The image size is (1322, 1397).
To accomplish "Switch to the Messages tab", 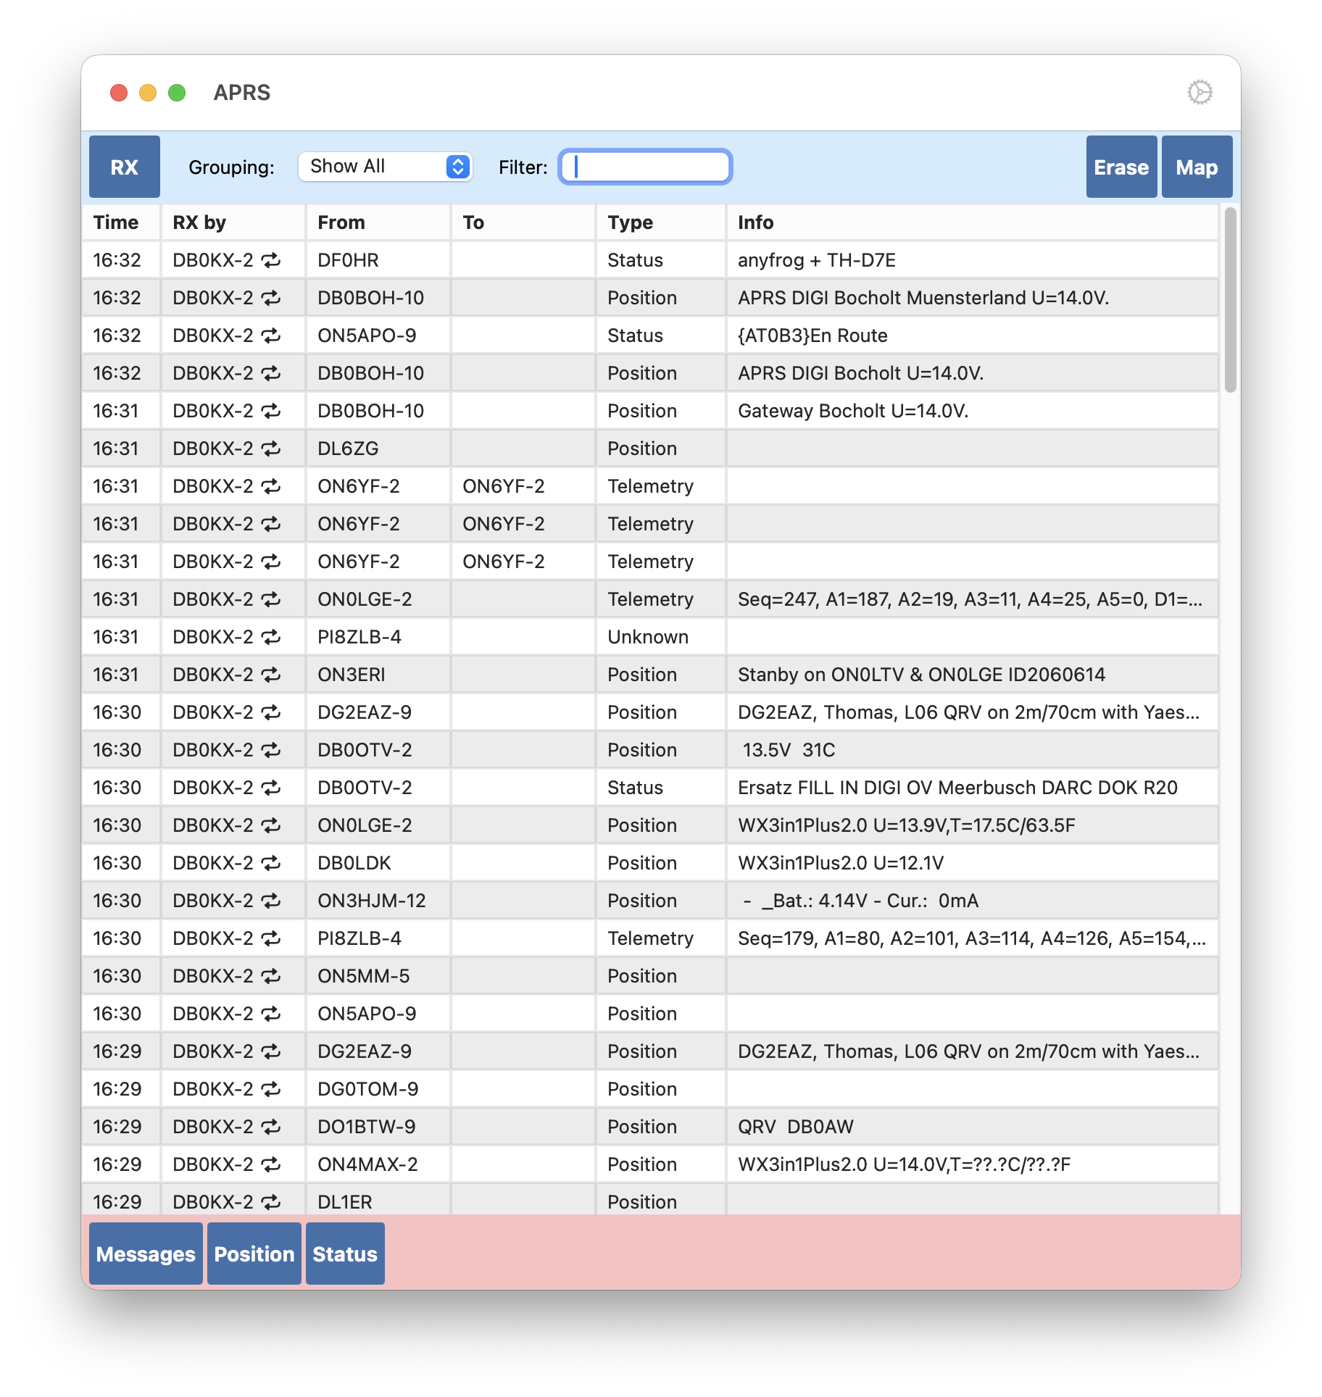I will coord(146,1254).
